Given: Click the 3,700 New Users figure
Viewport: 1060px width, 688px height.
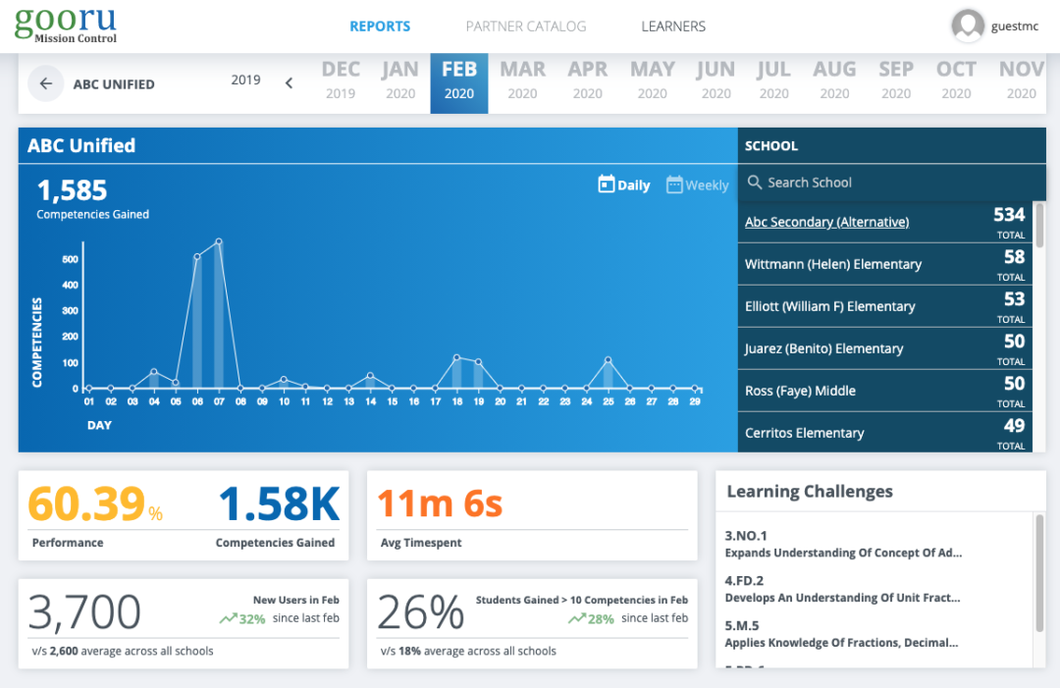Looking at the screenshot, I should click(x=84, y=612).
